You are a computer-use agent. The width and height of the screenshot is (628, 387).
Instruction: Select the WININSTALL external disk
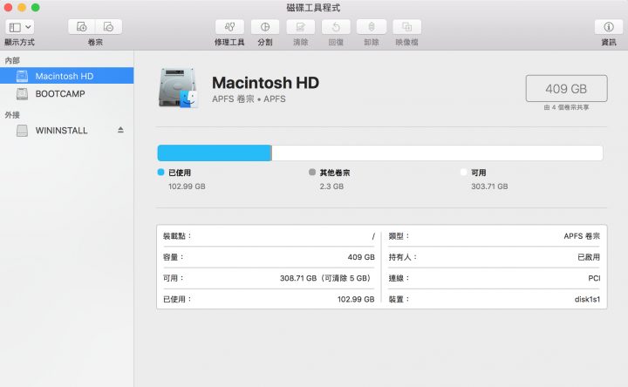(x=67, y=131)
